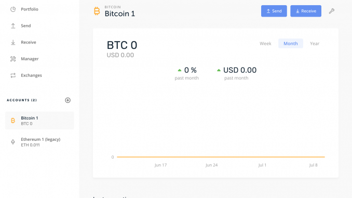Switch chart range to Year
Viewport: 352px width, 198px height.
(x=315, y=44)
